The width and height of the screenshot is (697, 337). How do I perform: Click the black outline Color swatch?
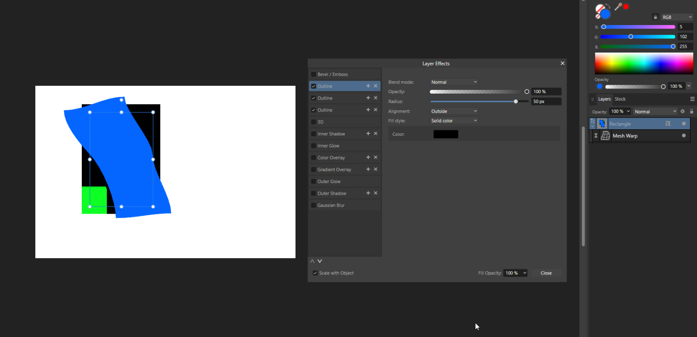point(445,134)
